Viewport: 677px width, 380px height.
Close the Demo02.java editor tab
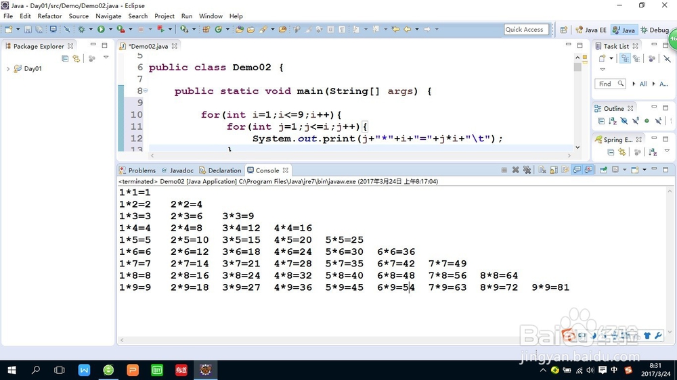[175, 46]
